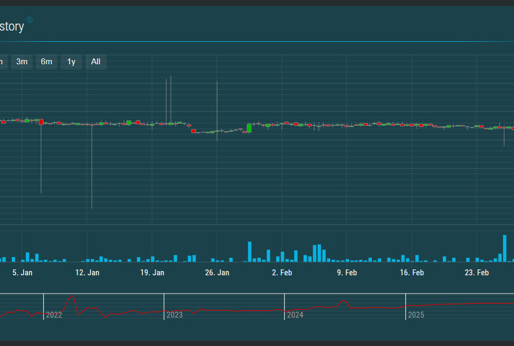
Task: Click the red candle after 5. Jan
Action: pyautogui.click(x=41, y=122)
